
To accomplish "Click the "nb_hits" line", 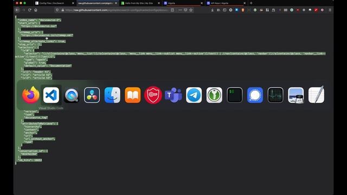I will (30, 160).
